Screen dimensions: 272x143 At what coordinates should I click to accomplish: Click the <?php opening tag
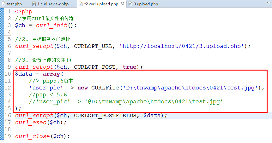click(x=23, y=12)
